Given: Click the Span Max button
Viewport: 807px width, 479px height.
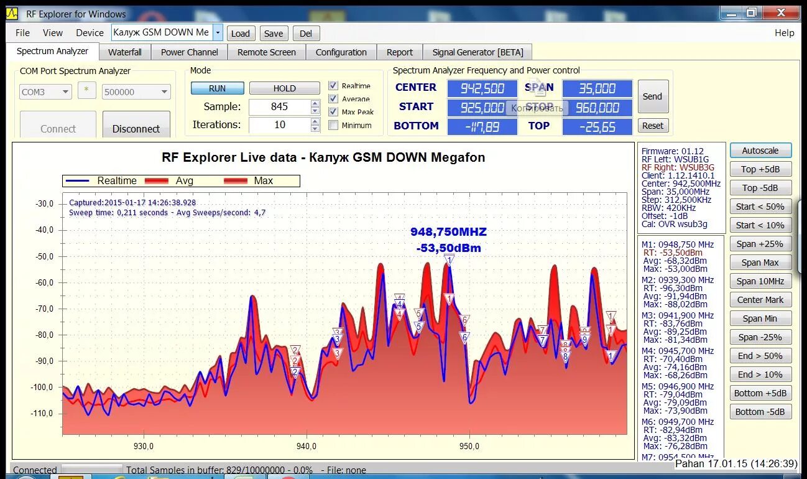Looking at the screenshot, I should (x=760, y=263).
